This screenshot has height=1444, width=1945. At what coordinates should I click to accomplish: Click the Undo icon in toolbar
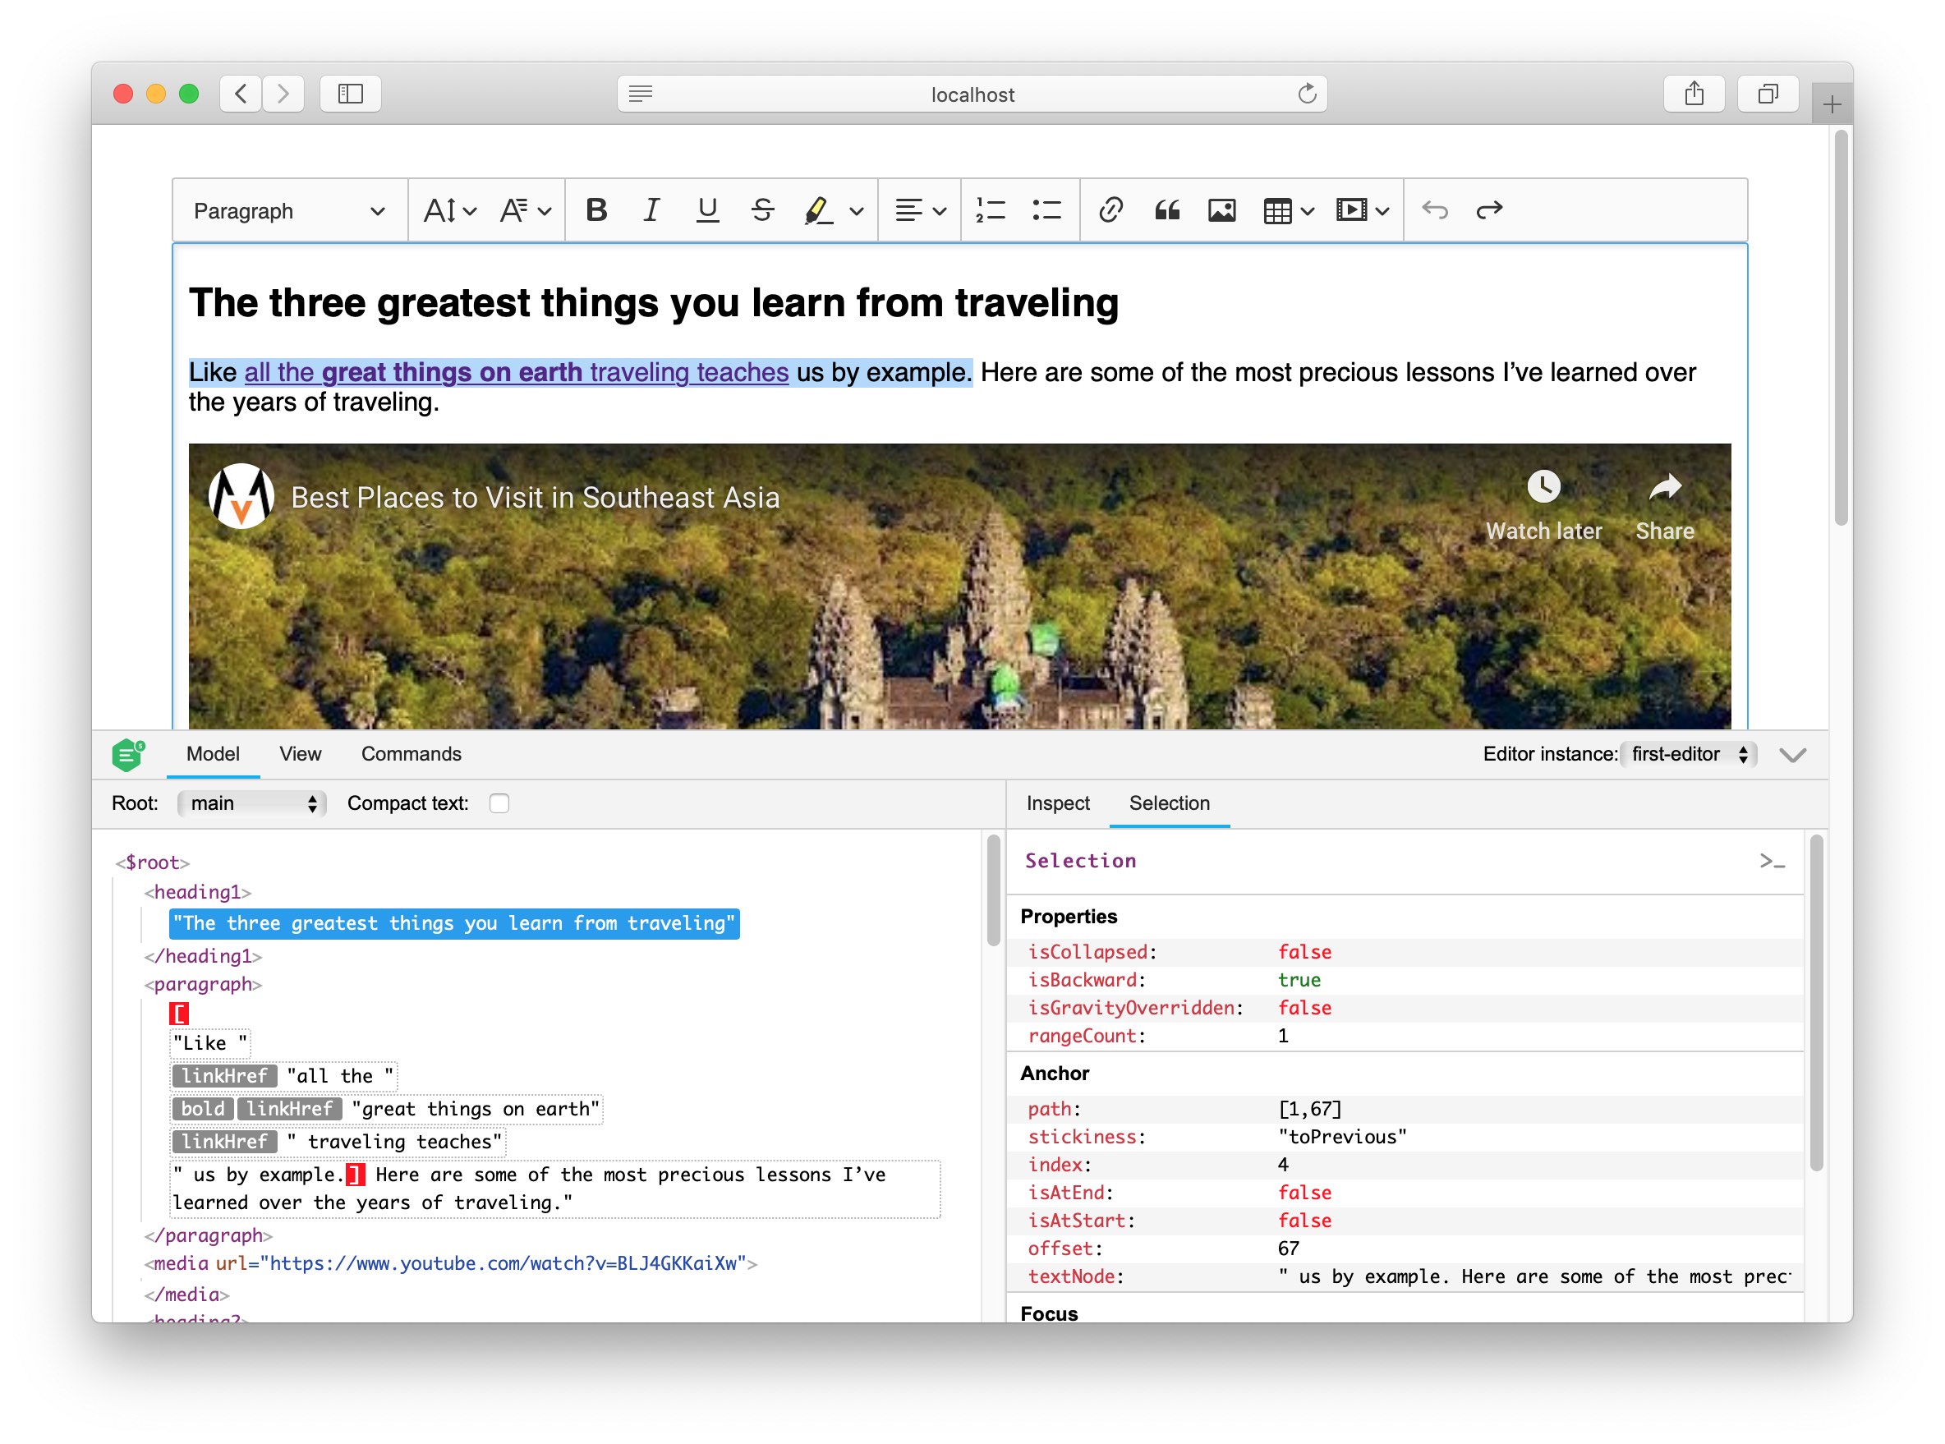click(1436, 211)
